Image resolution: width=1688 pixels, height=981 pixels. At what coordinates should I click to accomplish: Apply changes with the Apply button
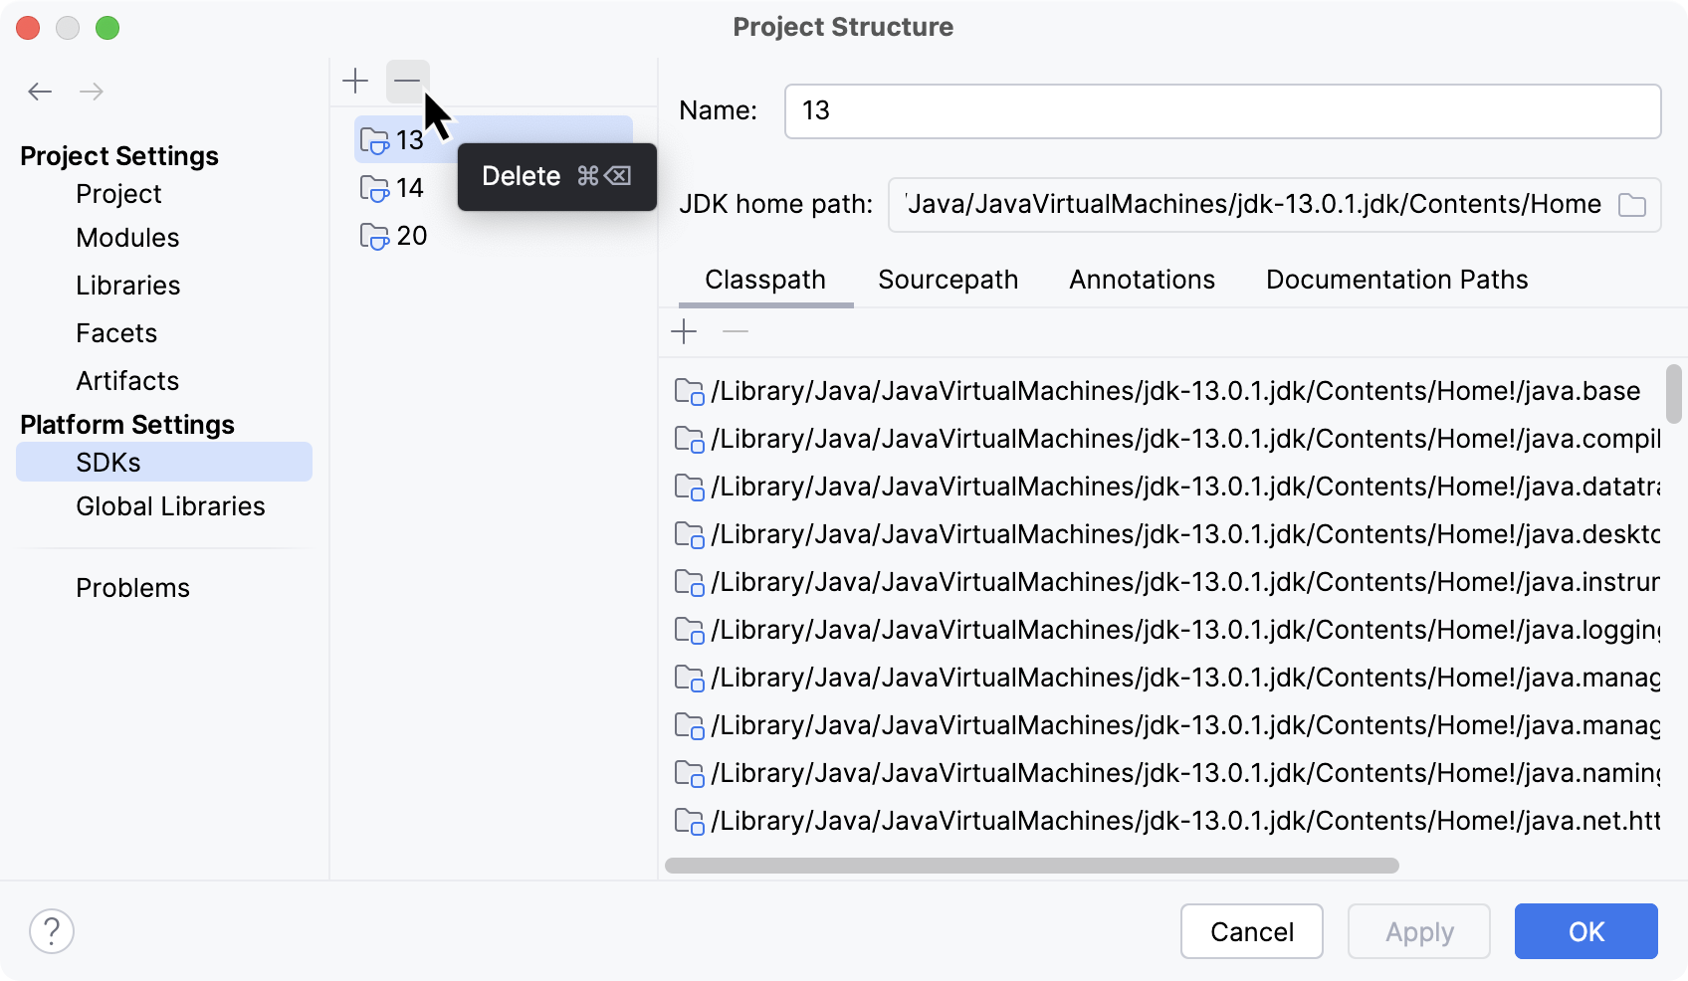pyautogui.click(x=1417, y=931)
